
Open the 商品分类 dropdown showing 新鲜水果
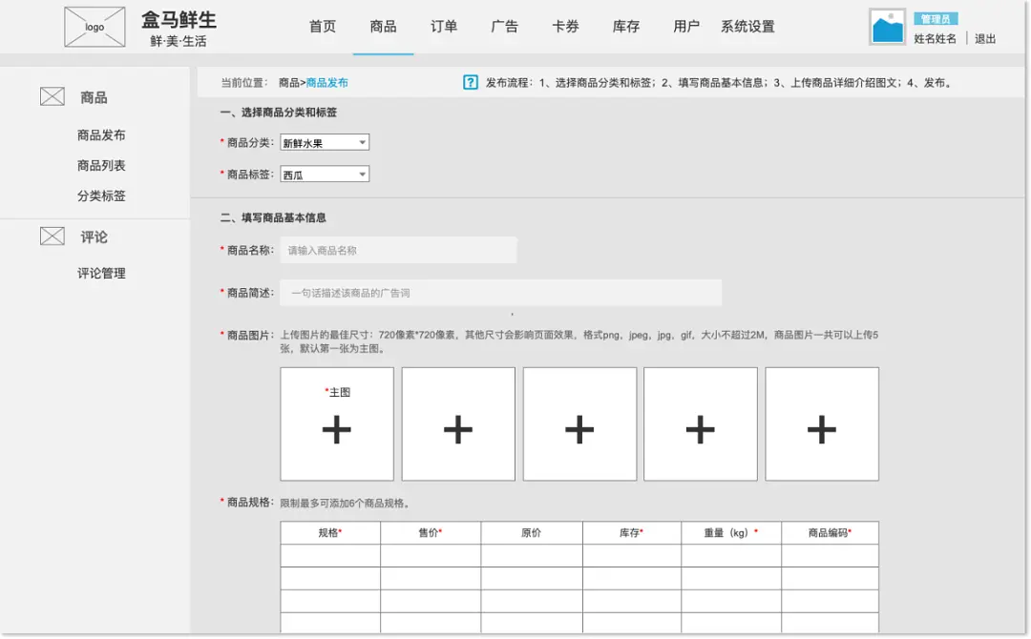pyautogui.click(x=324, y=140)
